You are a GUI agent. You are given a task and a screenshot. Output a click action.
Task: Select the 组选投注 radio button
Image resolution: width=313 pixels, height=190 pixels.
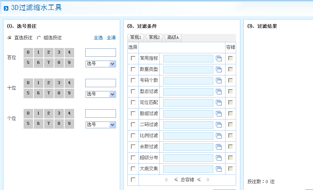click(39, 38)
